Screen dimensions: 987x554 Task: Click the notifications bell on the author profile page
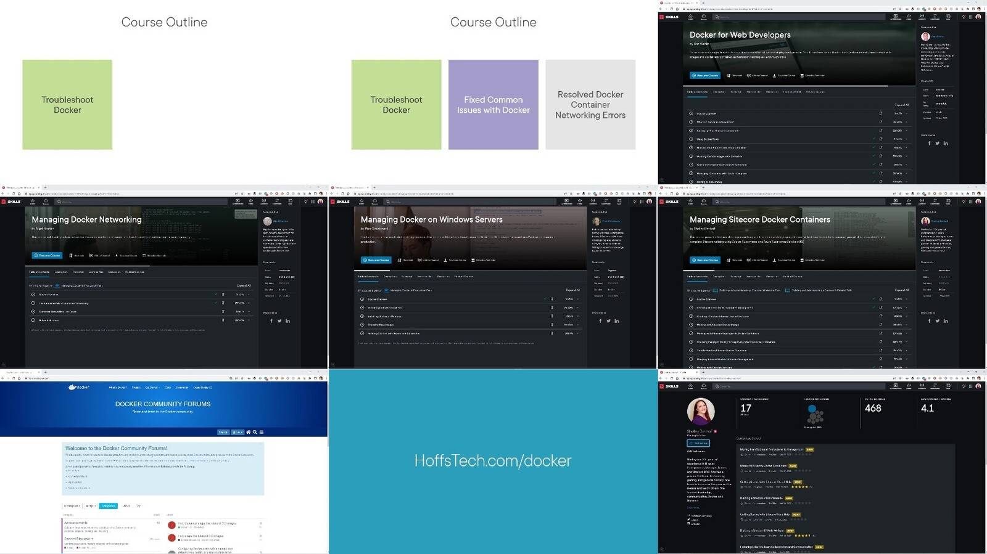(x=964, y=386)
